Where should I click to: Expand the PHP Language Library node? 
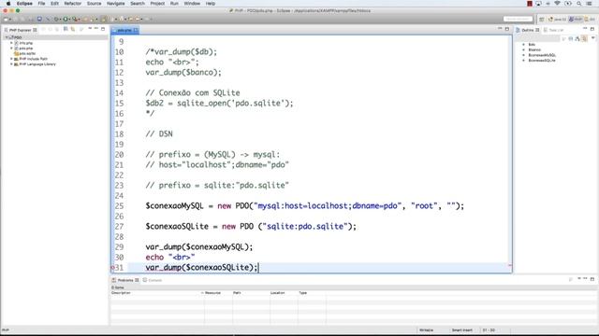(x=11, y=64)
